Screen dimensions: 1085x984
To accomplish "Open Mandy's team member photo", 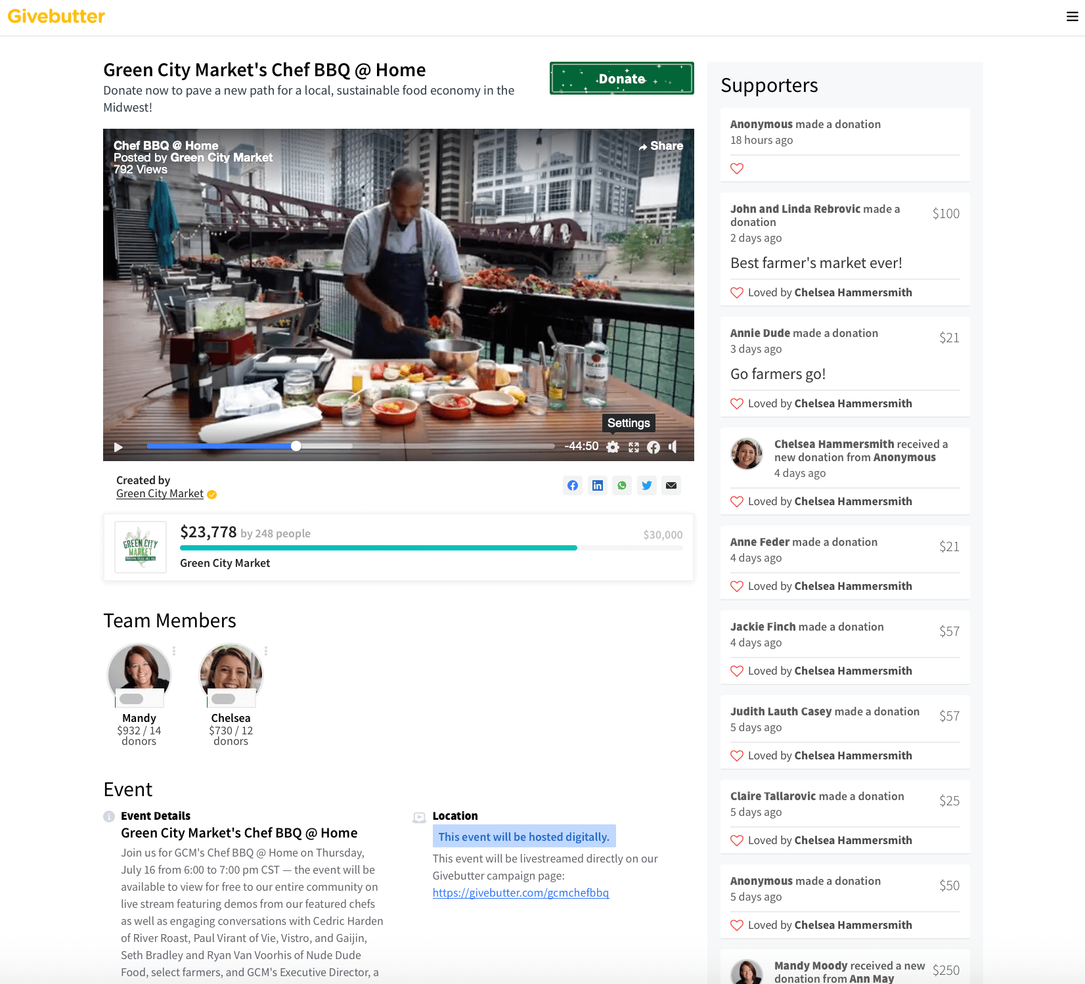I will [139, 675].
